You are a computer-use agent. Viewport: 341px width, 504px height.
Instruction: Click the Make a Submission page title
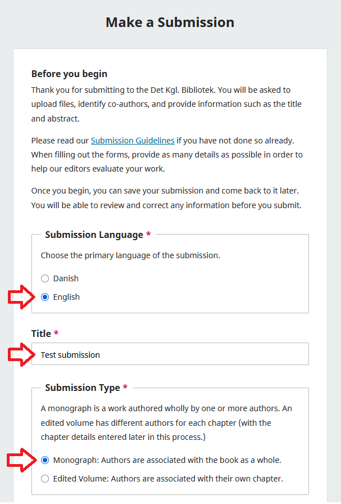coord(170,22)
